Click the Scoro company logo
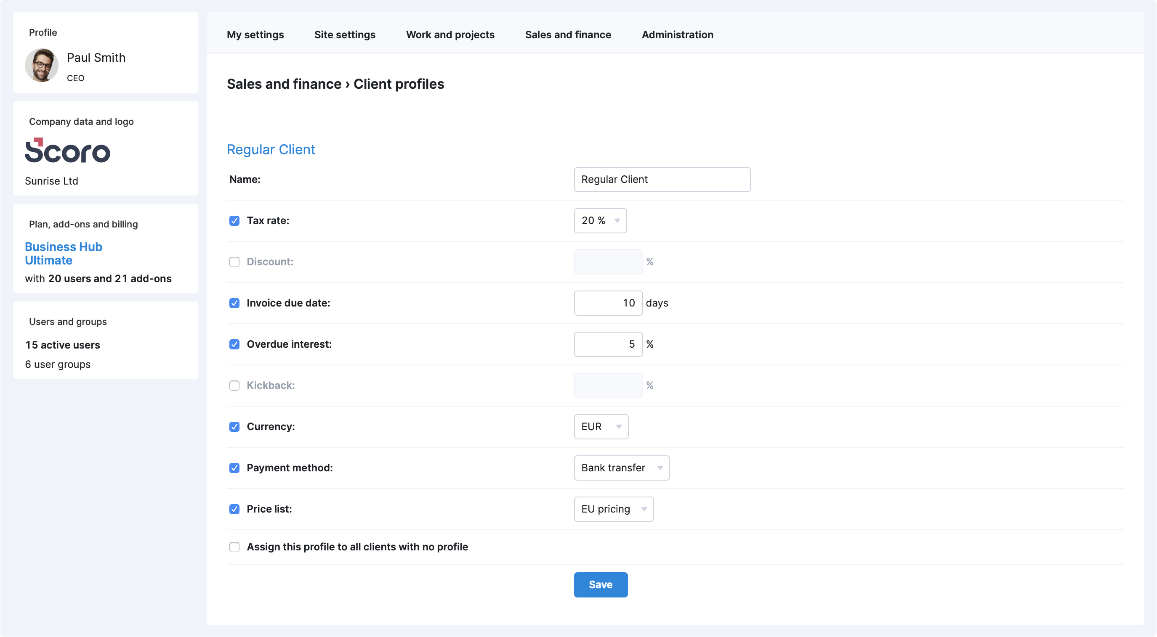 [67, 150]
